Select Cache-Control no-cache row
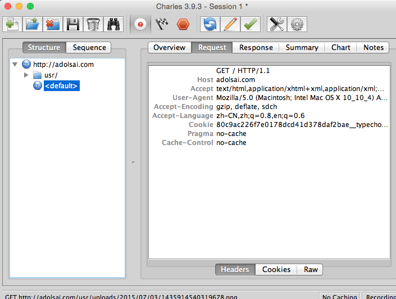This screenshot has width=396, height=299. point(269,143)
